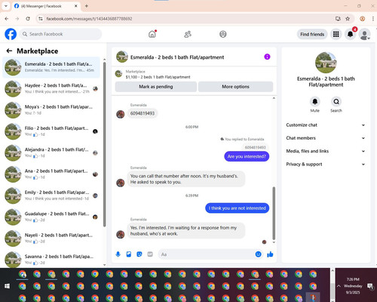Click More options button
Screen dimensions: 377x302
click(x=235, y=87)
